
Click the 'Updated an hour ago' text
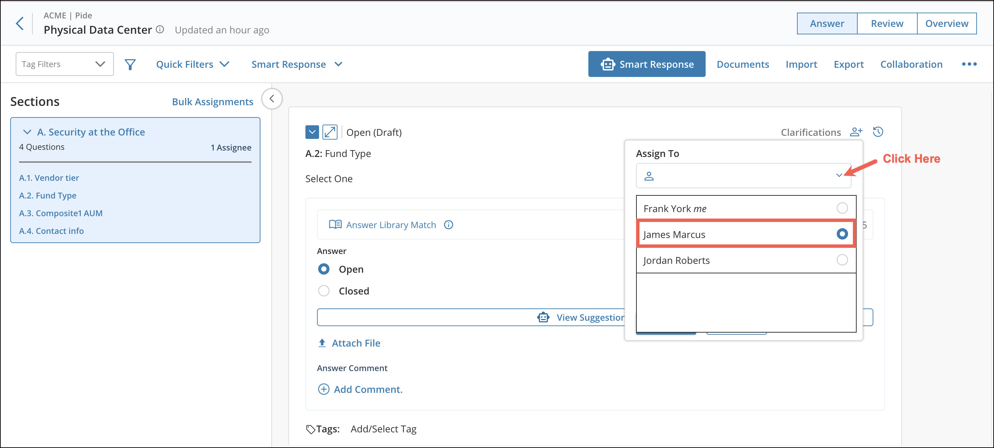(x=222, y=30)
